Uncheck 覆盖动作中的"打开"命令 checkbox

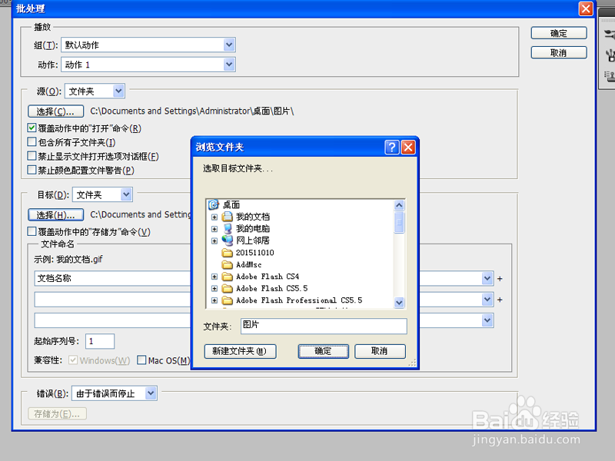coord(32,128)
